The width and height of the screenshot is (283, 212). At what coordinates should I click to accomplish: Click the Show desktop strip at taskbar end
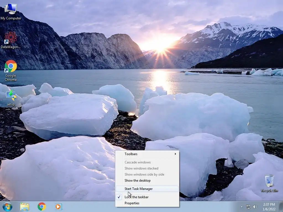point(281,207)
